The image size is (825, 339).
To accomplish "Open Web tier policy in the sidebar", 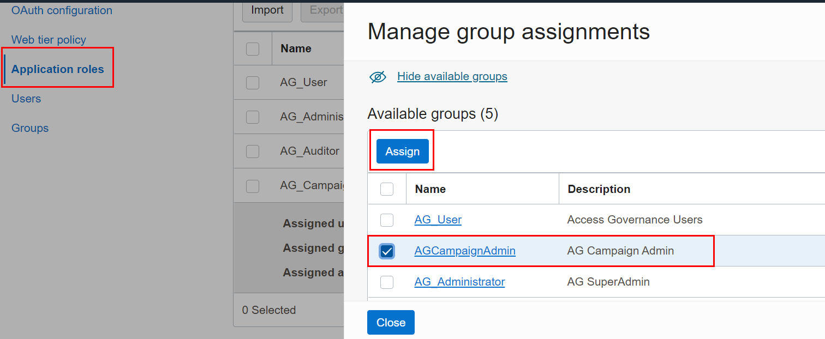I will (x=49, y=40).
